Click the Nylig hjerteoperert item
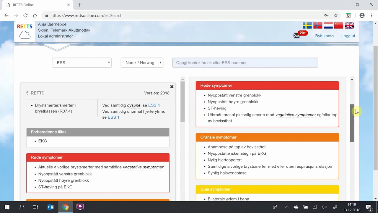378x213 pixels. point(224,160)
